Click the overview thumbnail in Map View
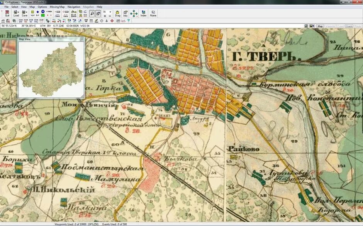The image size is (363, 226). click(x=51, y=69)
